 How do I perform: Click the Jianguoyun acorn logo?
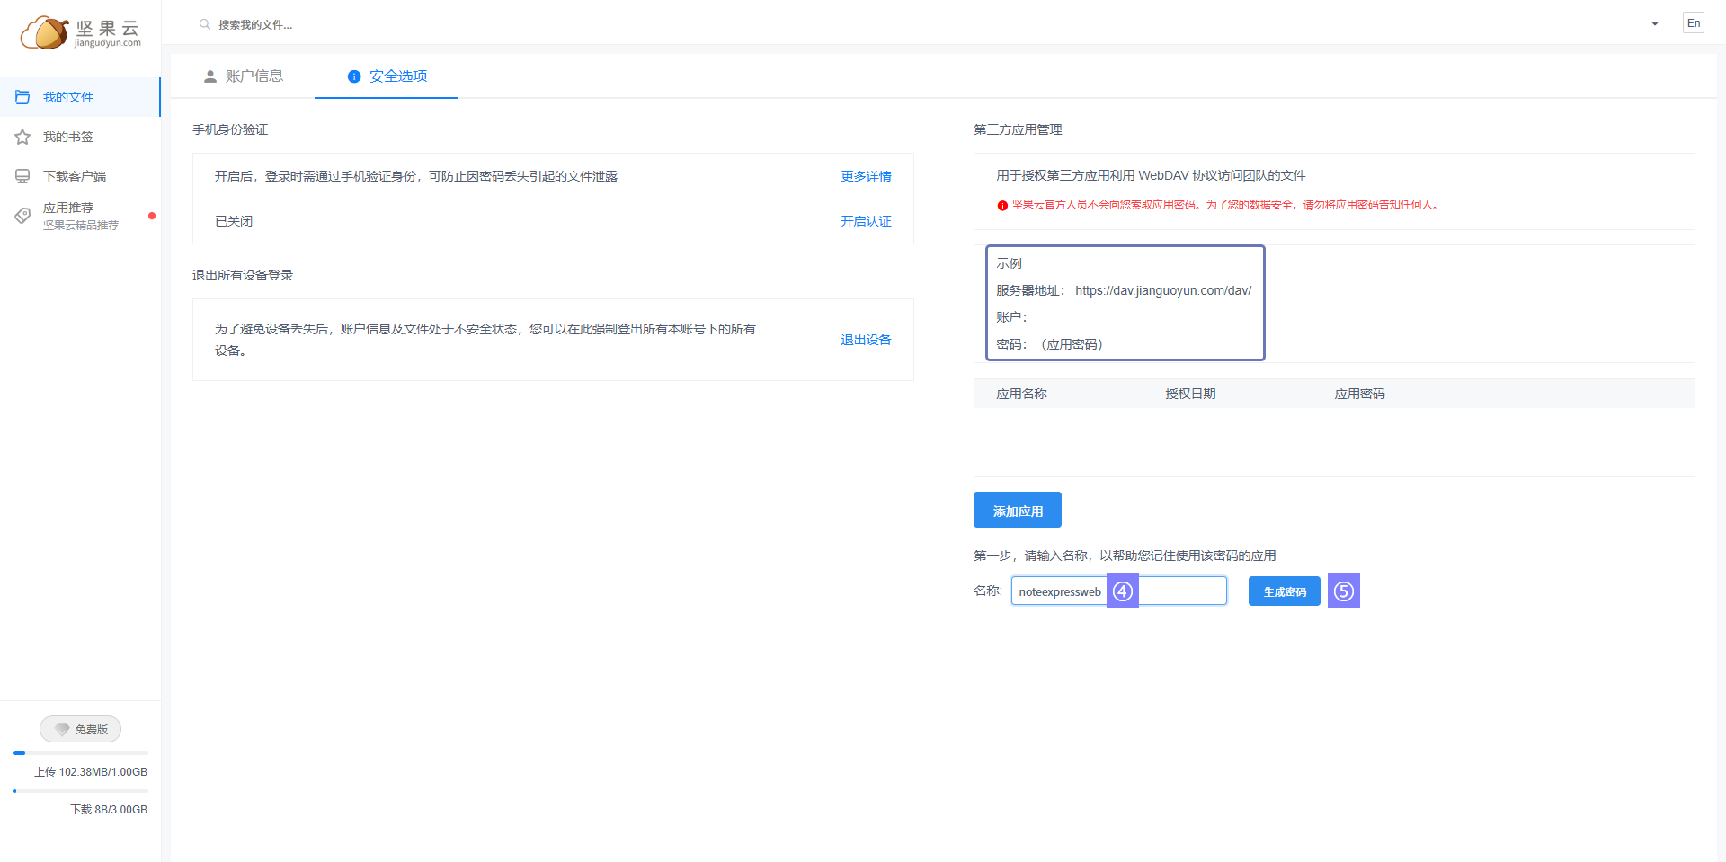[45, 32]
